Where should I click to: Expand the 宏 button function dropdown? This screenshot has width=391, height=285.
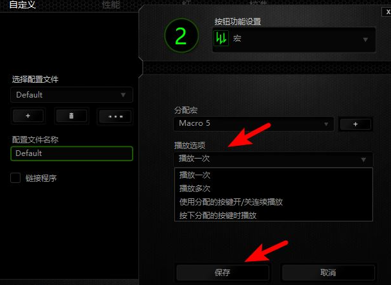click(x=294, y=39)
